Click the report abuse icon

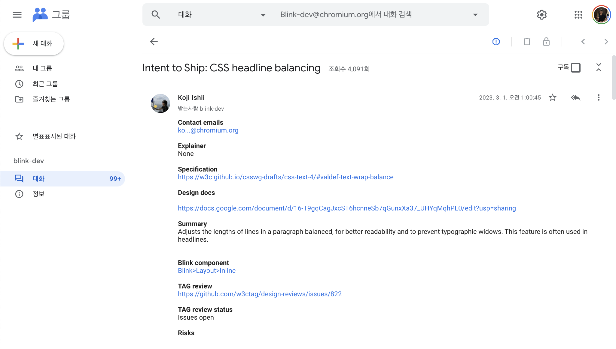point(496,42)
